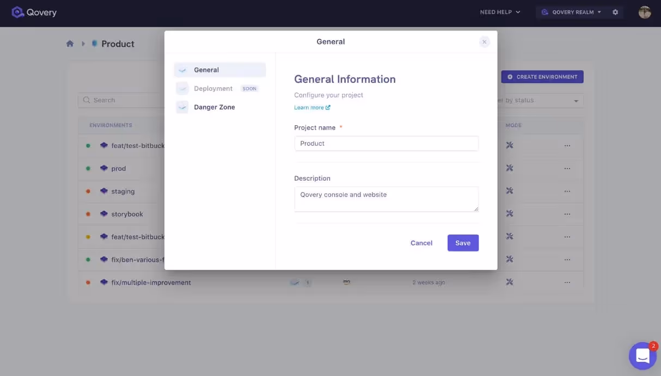Viewport: 661px width, 376px height.
Task: Switch to the Danger Zone section
Action: [x=215, y=107]
